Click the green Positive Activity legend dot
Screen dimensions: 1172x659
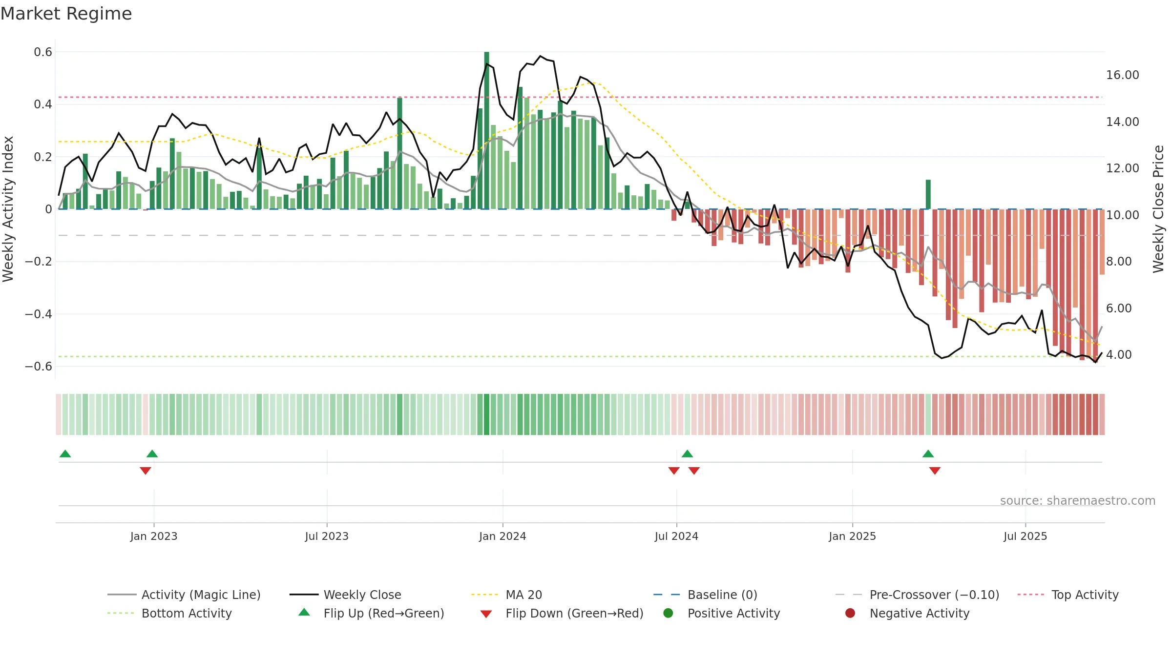tap(668, 613)
